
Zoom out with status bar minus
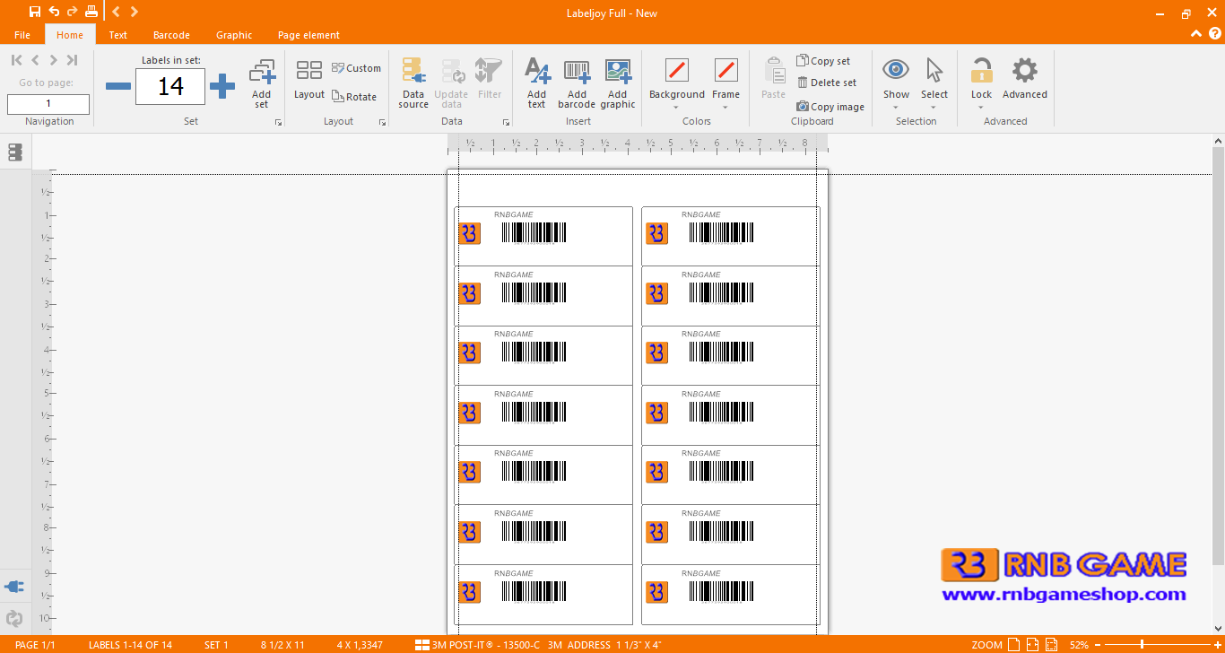pyautogui.click(x=1099, y=644)
